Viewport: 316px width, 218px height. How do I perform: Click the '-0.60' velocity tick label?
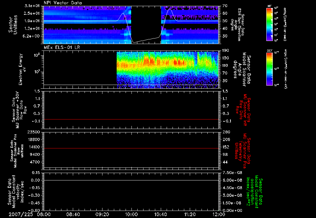coord(34,210)
